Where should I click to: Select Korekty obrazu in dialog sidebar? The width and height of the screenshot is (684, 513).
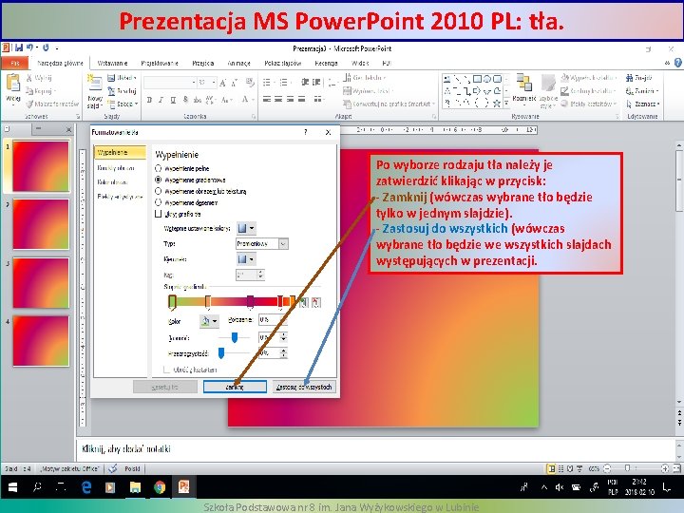point(116,168)
